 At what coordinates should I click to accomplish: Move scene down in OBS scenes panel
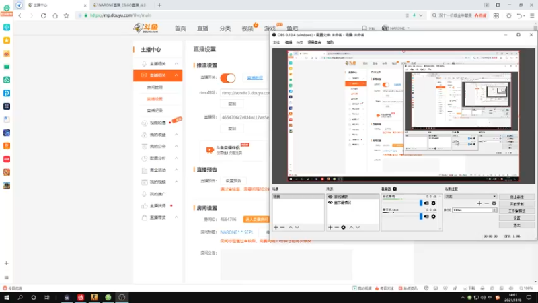297,227
